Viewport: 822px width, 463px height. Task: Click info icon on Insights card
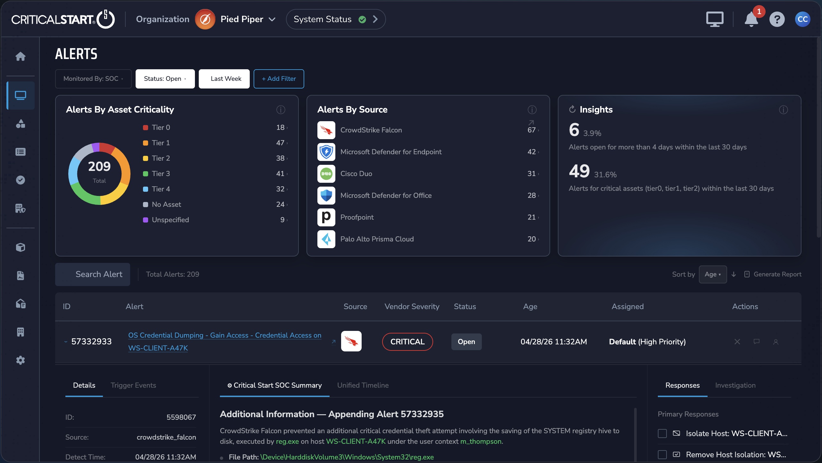pos(783,110)
